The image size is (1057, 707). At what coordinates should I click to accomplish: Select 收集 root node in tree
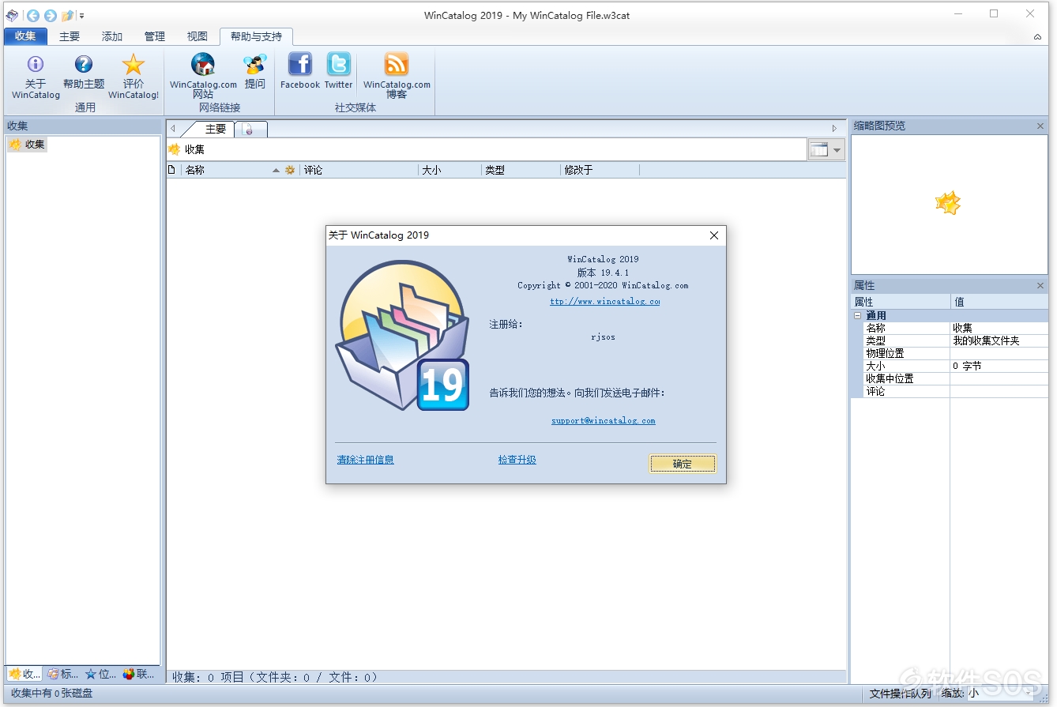(28, 145)
